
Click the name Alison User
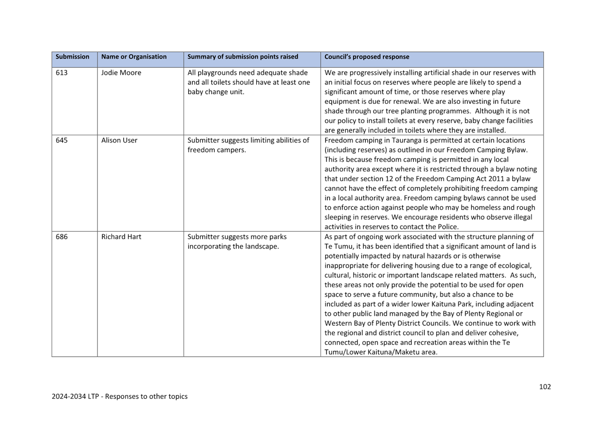119,140
